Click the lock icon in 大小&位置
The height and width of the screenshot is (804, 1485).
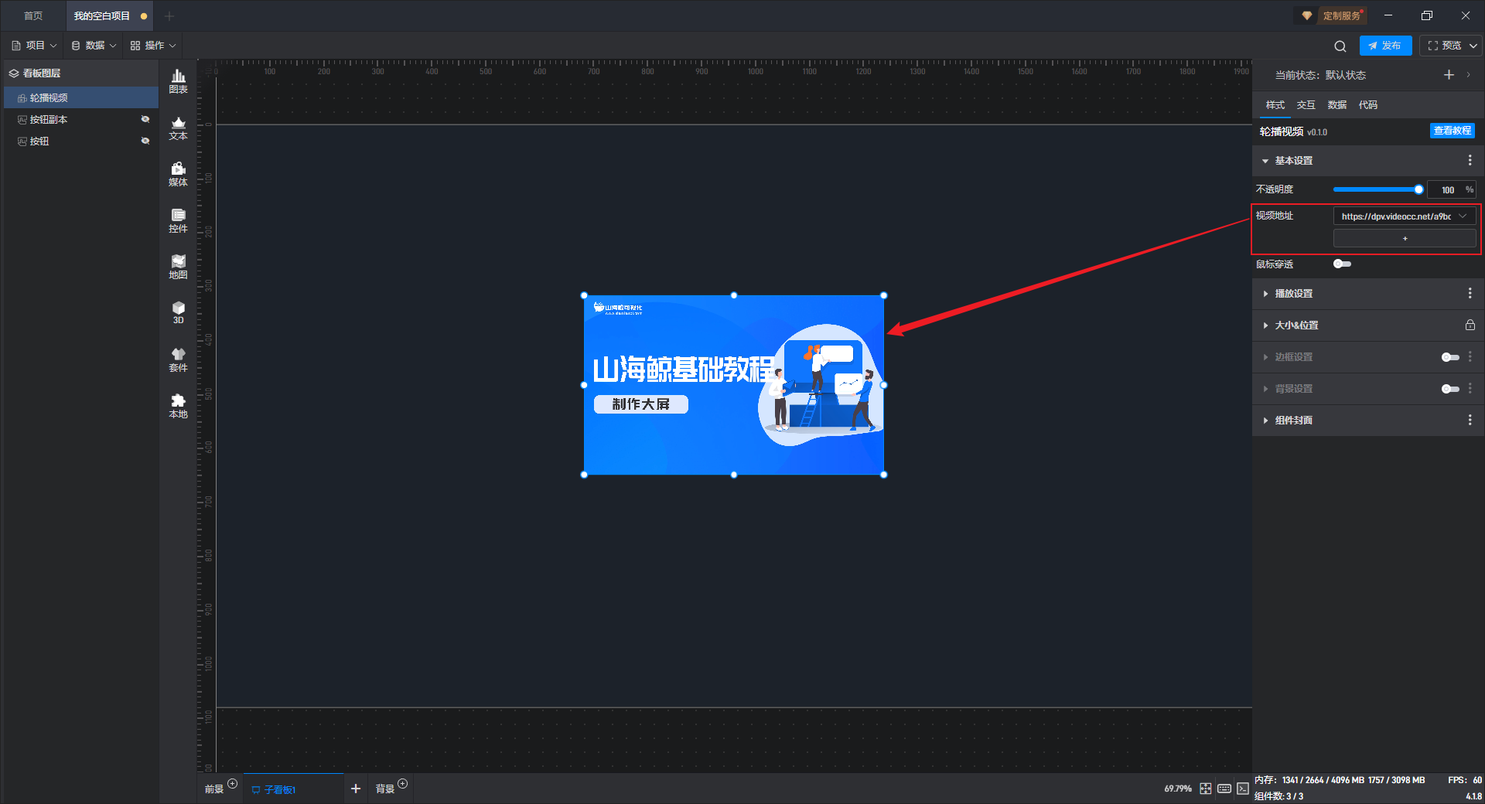(1470, 325)
